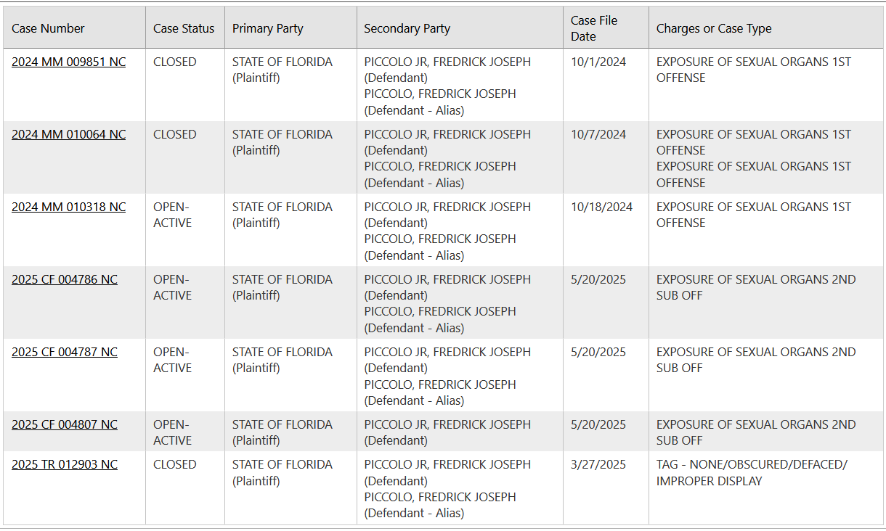Open case 2024 MM 010318 NC
The height and width of the screenshot is (531, 886).
pos(68,207)
